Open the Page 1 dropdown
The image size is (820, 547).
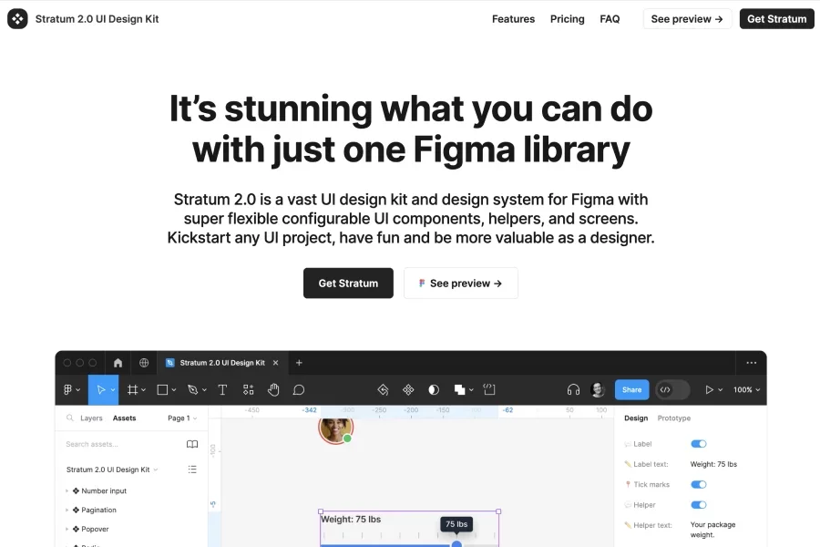tap(181, 418)
